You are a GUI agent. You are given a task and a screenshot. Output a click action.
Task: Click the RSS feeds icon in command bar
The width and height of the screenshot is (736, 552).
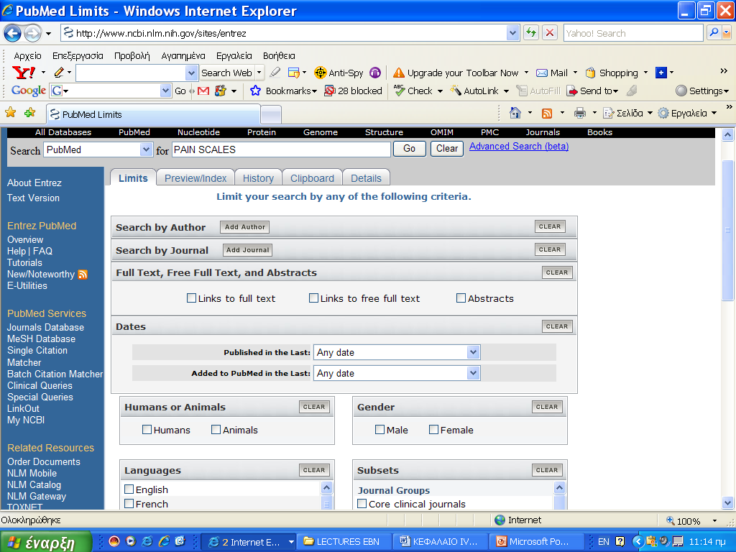[547, 113]
